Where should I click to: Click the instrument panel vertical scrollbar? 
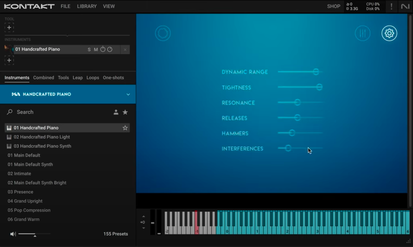(410, 111)
